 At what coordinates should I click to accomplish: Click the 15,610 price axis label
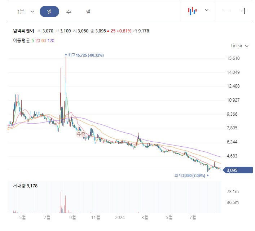[x=233, y=58]
